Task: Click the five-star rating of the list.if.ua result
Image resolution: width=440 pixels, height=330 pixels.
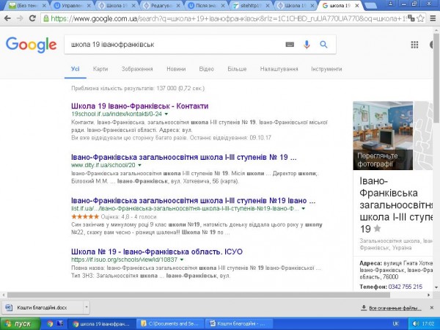Action: pos(85,216)
